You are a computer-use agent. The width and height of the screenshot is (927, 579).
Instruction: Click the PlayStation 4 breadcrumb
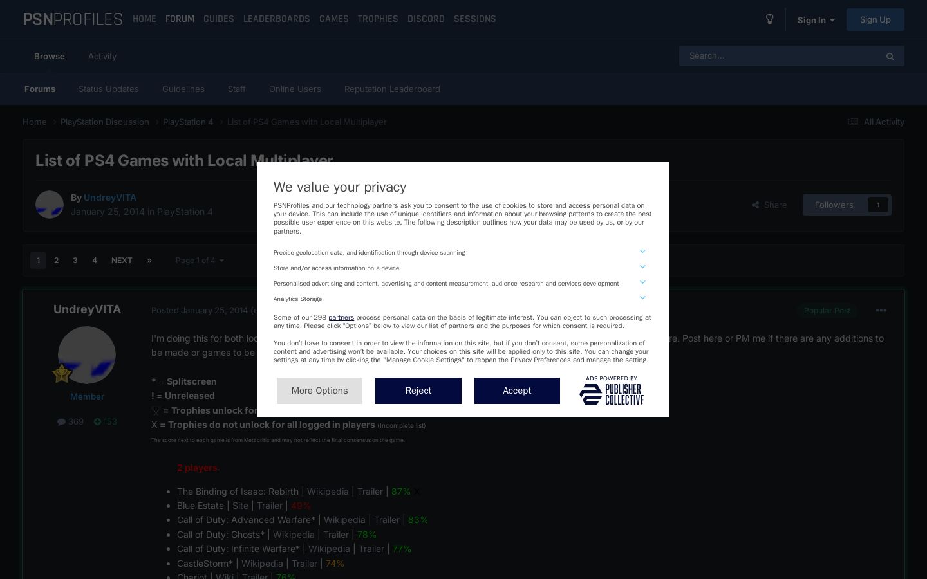point(188,122)
